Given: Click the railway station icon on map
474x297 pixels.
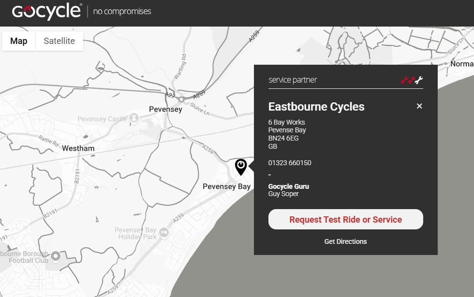Looking at the screenshot, I should pyautogui.click(x=183, y=138).
